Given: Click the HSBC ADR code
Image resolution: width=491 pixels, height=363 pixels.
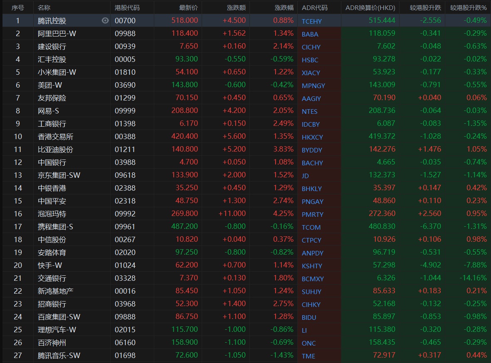Looking at the screenshot, I should coord(310,60).
